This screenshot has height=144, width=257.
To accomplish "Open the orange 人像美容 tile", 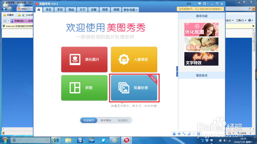I will [x=134, y=59].
